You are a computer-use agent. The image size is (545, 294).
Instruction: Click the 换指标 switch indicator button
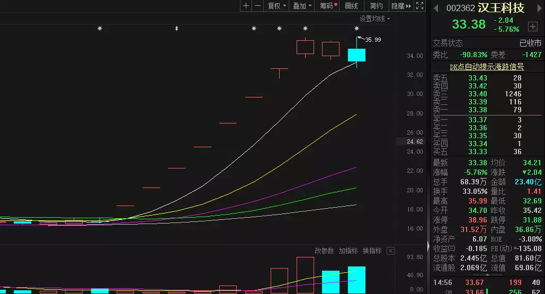click(372, 251)
